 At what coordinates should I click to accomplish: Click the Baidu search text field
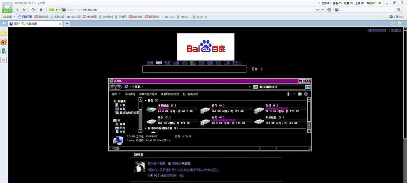194,69
